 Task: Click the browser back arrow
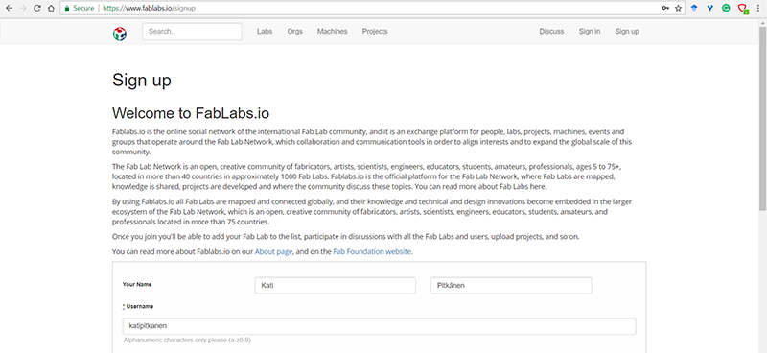click(9, 8)
